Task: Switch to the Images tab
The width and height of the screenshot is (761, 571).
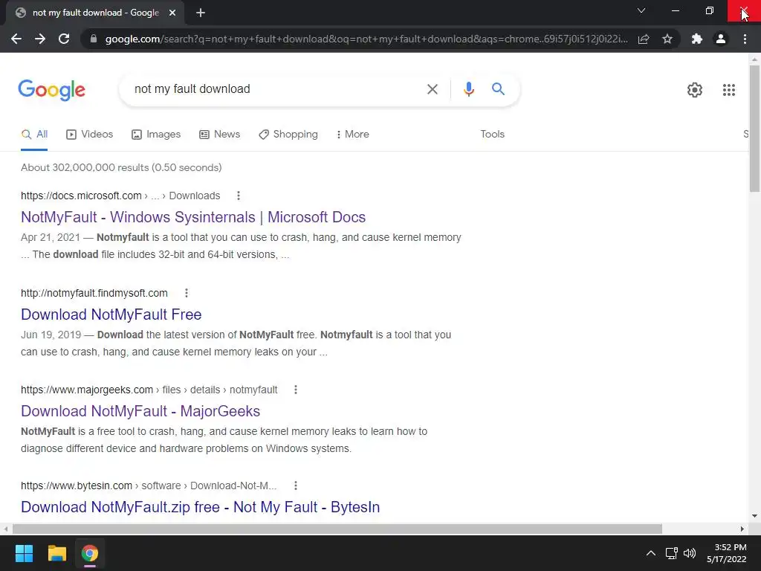Action: 156,135
